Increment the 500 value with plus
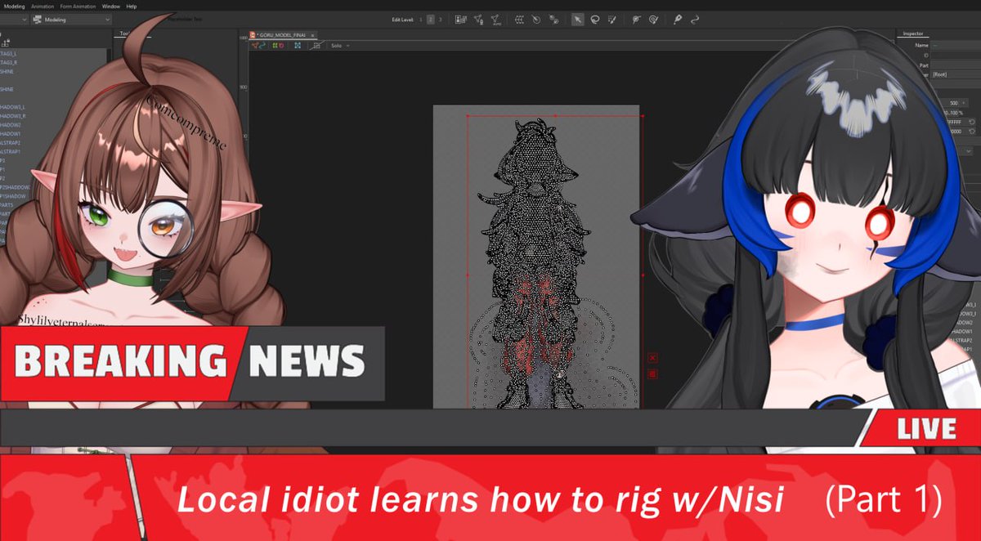The height and width of the screenshot is (541, 981). coord(964,103)
